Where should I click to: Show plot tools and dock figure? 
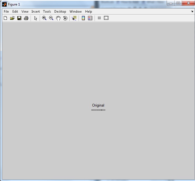point(106,18)
